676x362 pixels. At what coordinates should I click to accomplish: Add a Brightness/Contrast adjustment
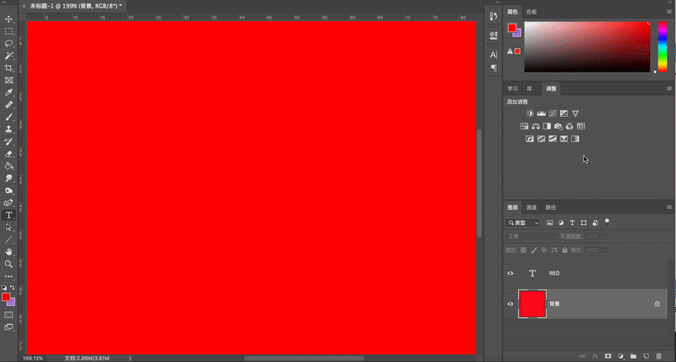[530, 113]
